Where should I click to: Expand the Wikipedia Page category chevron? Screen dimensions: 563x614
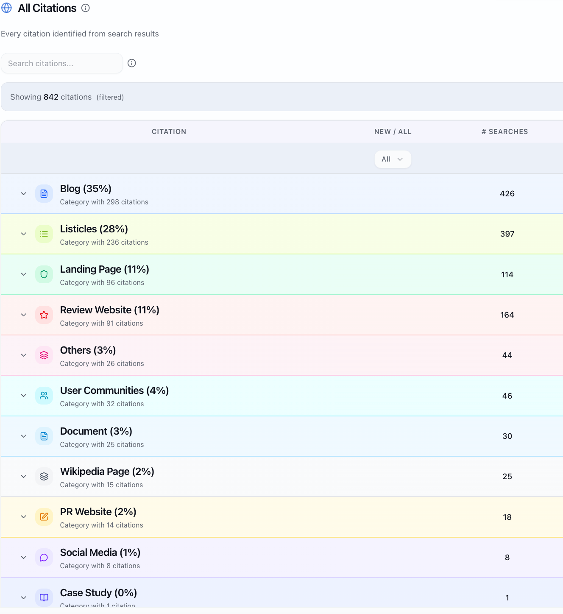24,477
